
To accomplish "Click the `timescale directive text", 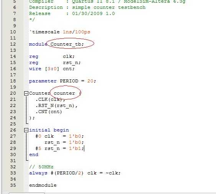I will 44,32.
